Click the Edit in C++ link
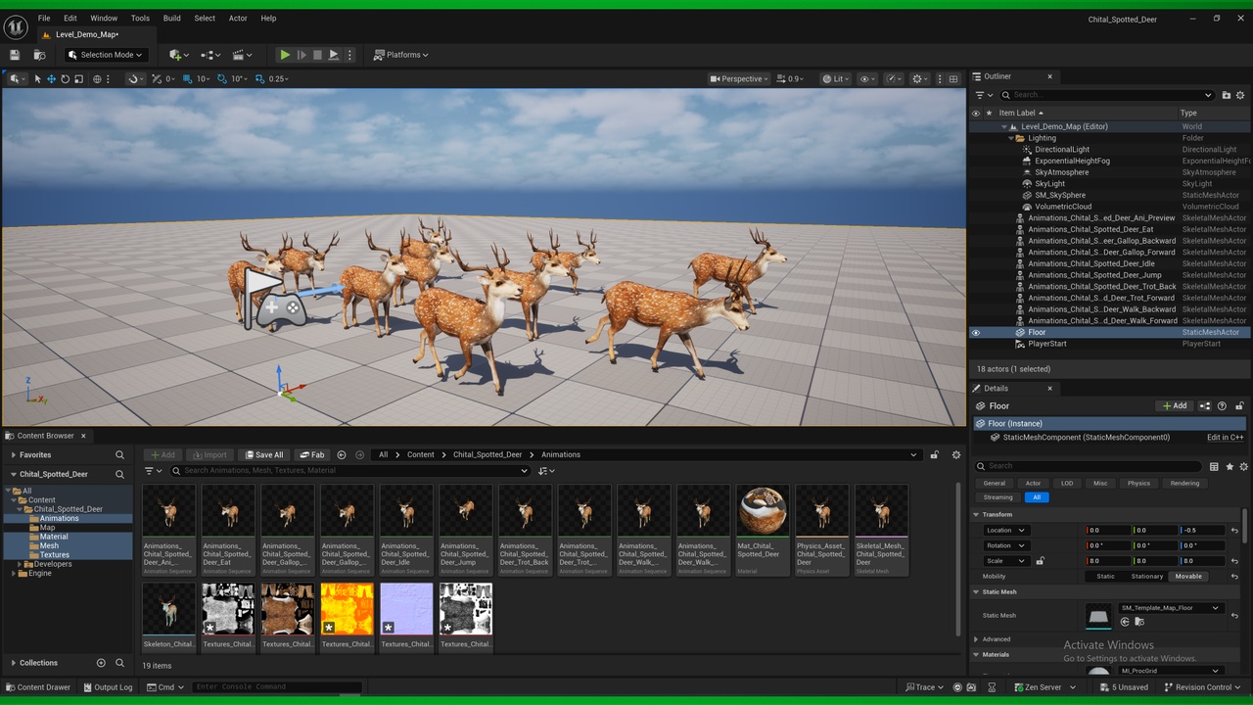The image size is (1253, 705). click(x=1225, y=438)
